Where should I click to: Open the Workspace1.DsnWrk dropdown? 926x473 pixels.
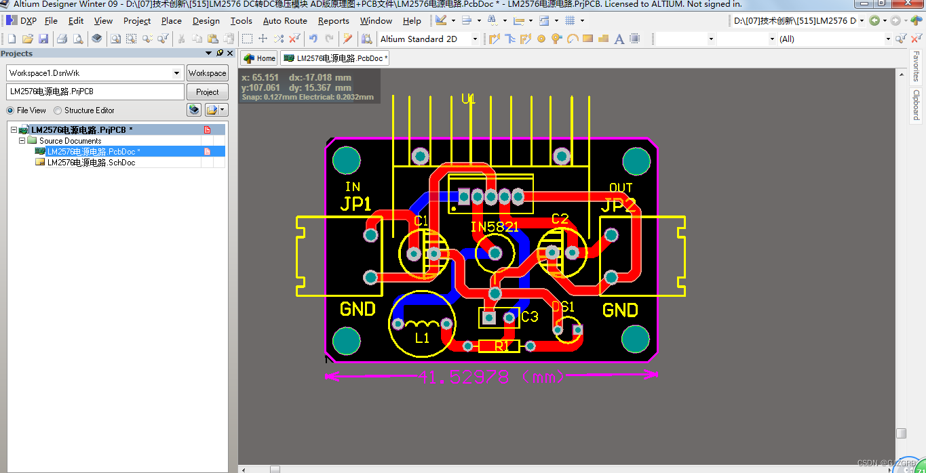[x=178, y=73]
